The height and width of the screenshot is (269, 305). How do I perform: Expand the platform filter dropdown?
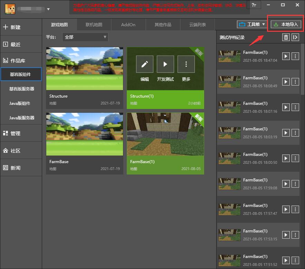[x=85, y=37]
